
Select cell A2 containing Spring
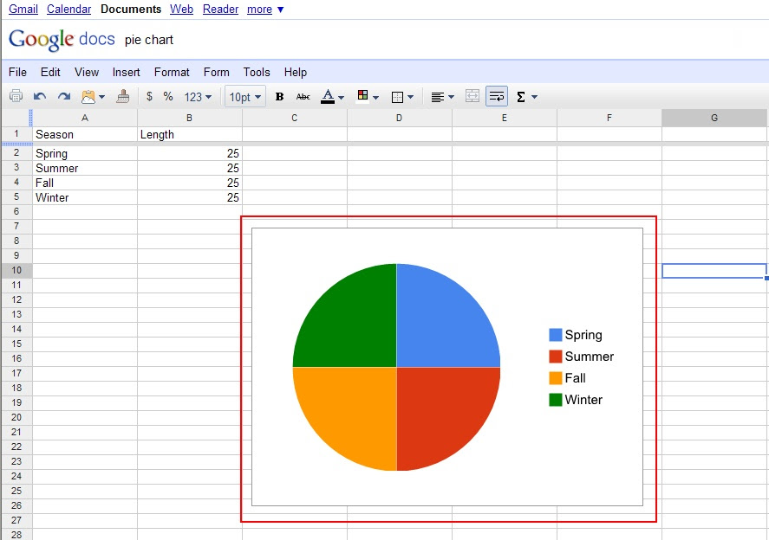point(84,154)
